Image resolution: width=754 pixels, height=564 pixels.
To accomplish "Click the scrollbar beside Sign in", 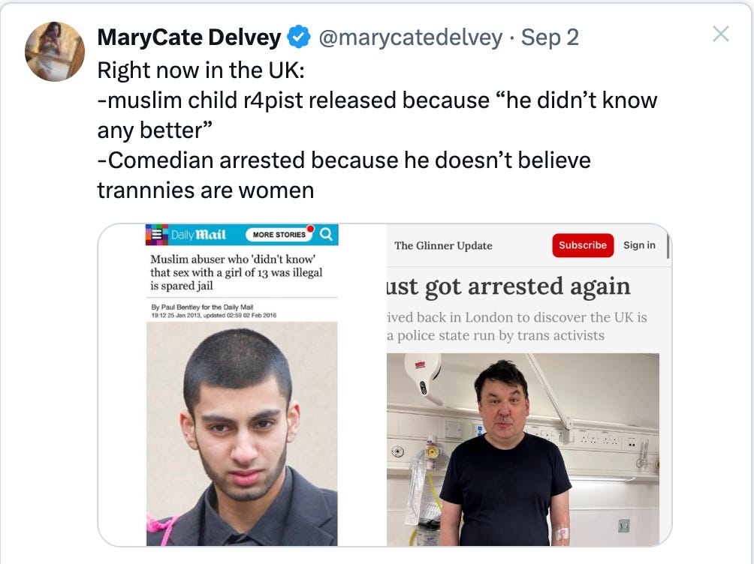I will click(668, 247).
